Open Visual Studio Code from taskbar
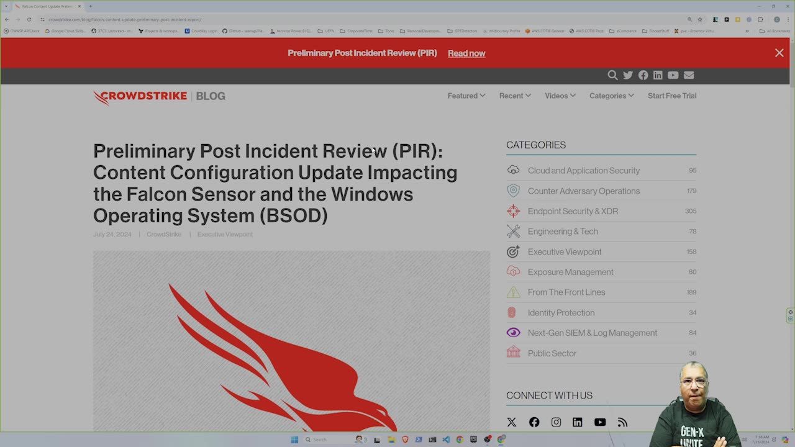 coord(446,440)
